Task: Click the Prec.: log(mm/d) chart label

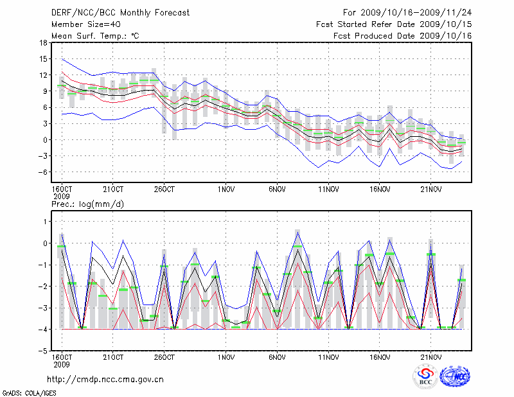Action: pyautogui.click(x=87, y=204)
